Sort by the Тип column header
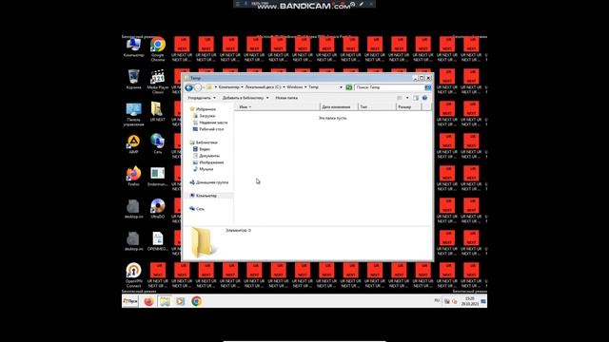609x342 pixels. [x=377, y=106]
